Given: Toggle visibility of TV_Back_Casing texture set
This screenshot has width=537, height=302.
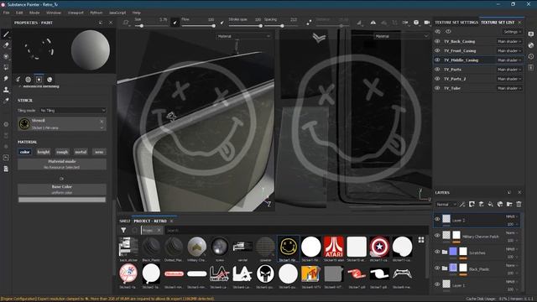Looking at the screenshot, I should [437, 41].
